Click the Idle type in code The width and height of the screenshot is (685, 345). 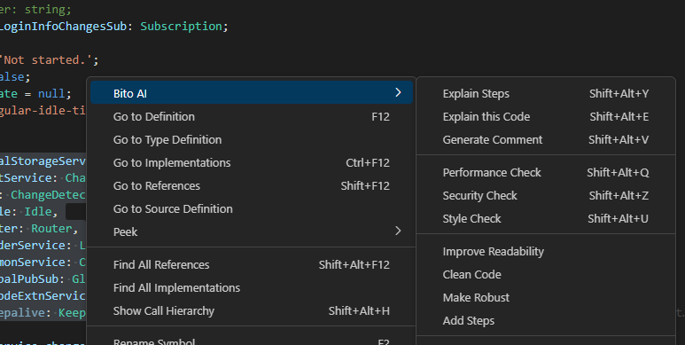coord(37,212)
